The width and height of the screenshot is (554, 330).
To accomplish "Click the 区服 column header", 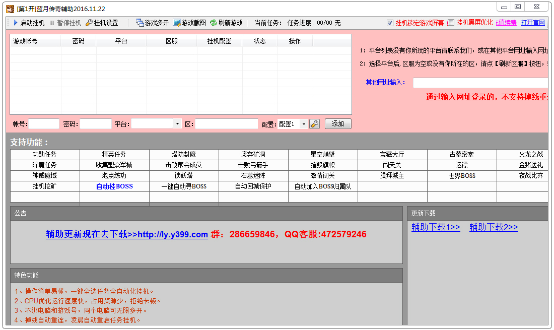I will pos(172,41).
